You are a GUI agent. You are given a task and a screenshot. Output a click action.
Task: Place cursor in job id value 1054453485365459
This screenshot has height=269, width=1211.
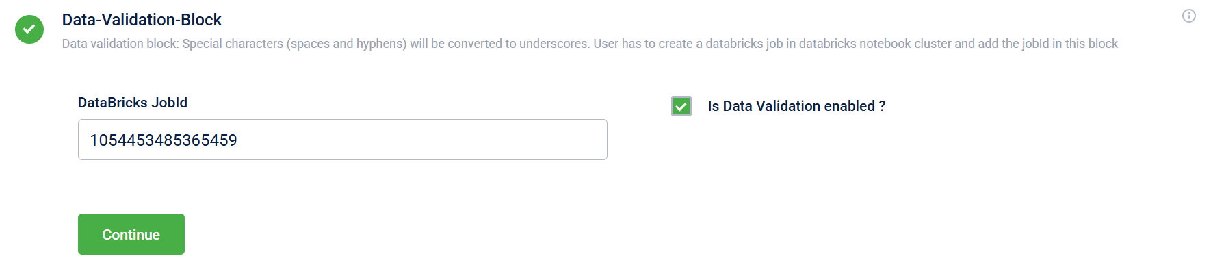coord(164,140)
